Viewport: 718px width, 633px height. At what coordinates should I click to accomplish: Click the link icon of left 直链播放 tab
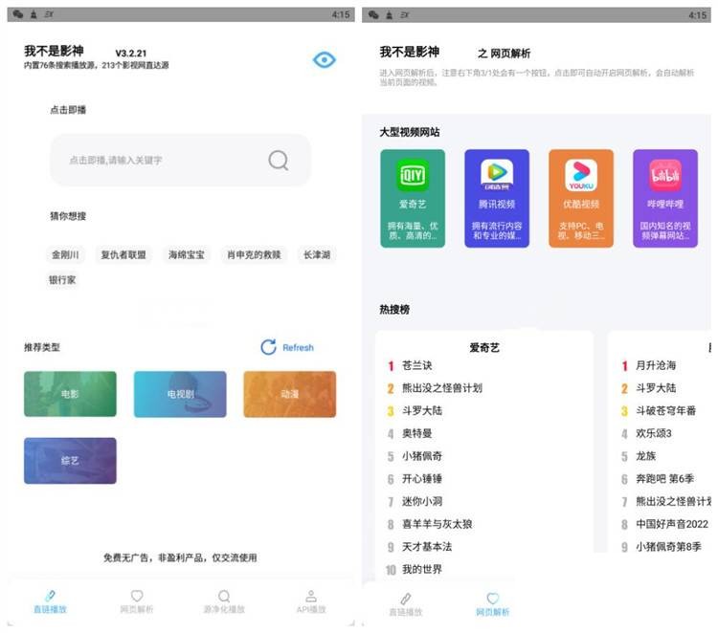[51, 596]
